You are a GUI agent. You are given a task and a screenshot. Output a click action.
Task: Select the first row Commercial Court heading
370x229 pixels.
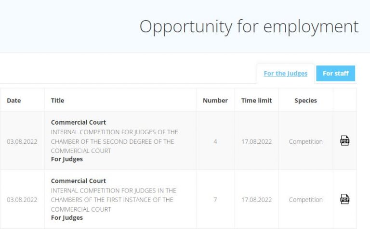click(79, 122)
